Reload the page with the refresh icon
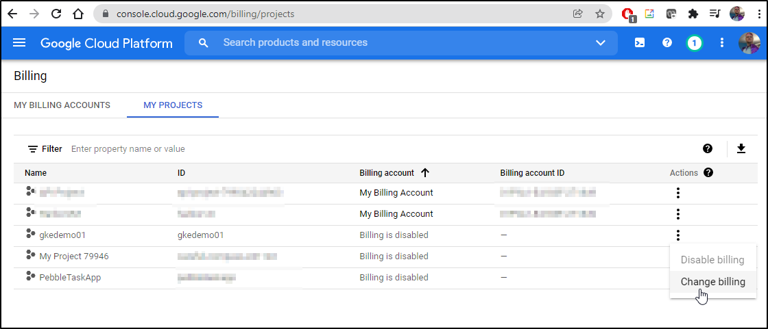 56,14
